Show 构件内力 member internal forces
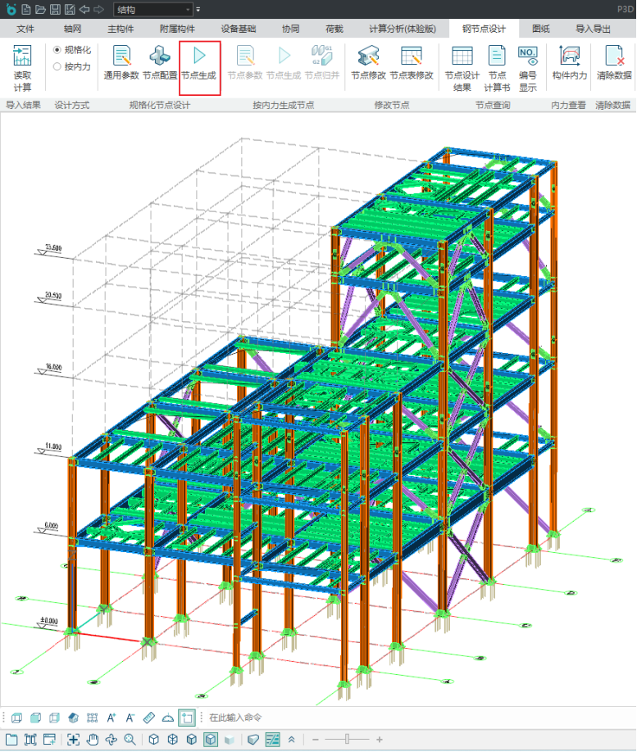The width and height of the screenshot is (637, 752). tap(569, 62)
